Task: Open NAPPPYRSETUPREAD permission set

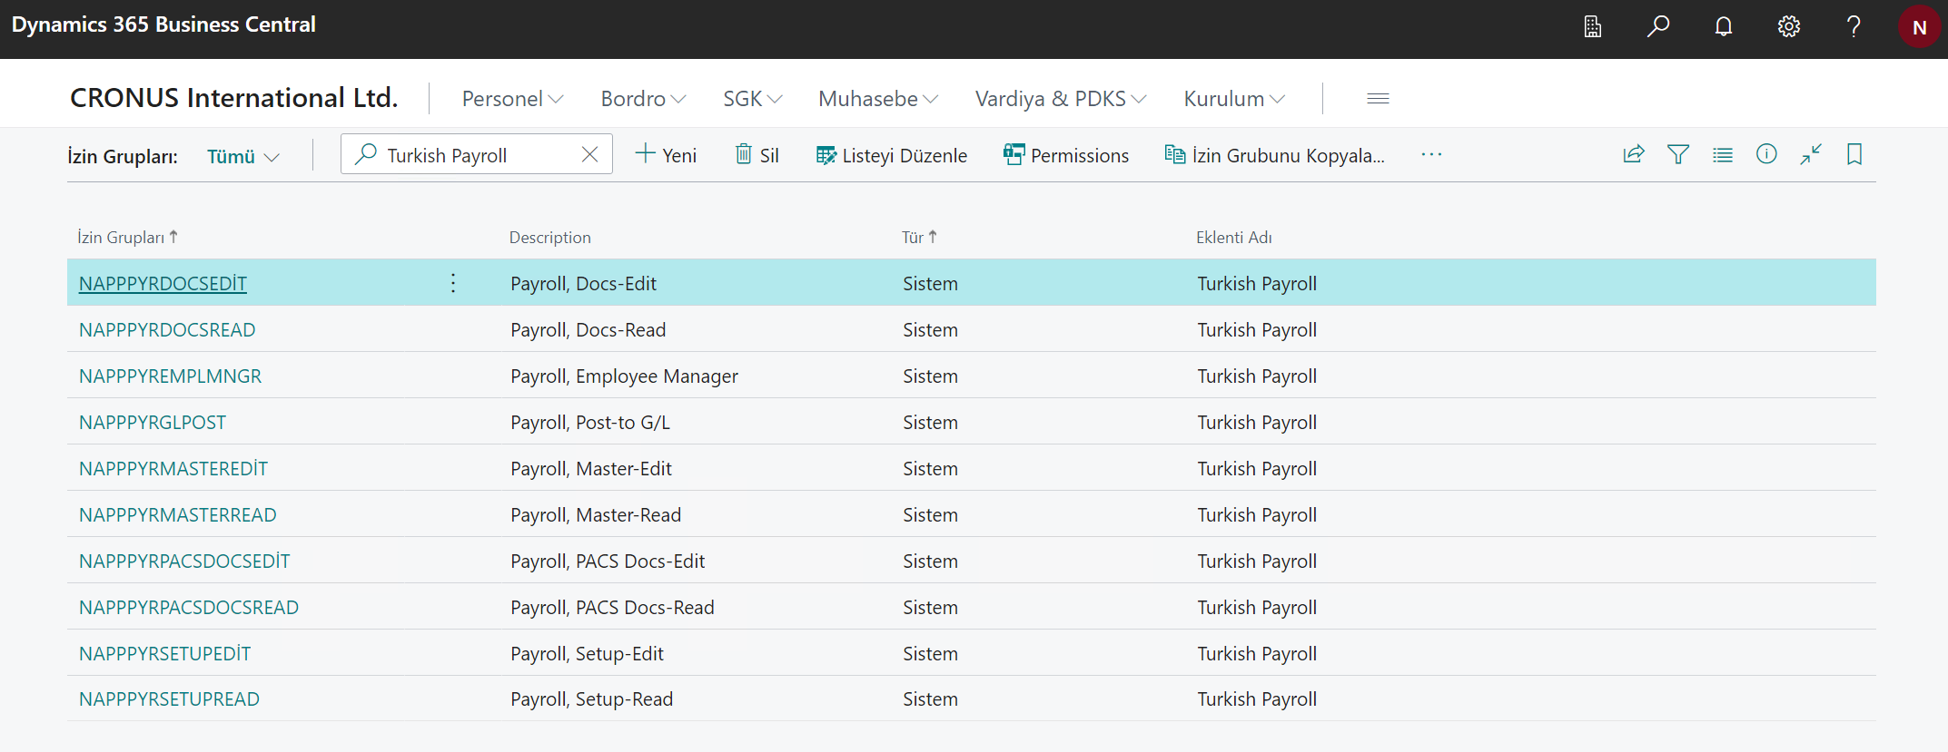Action: (x=169, y=698)
